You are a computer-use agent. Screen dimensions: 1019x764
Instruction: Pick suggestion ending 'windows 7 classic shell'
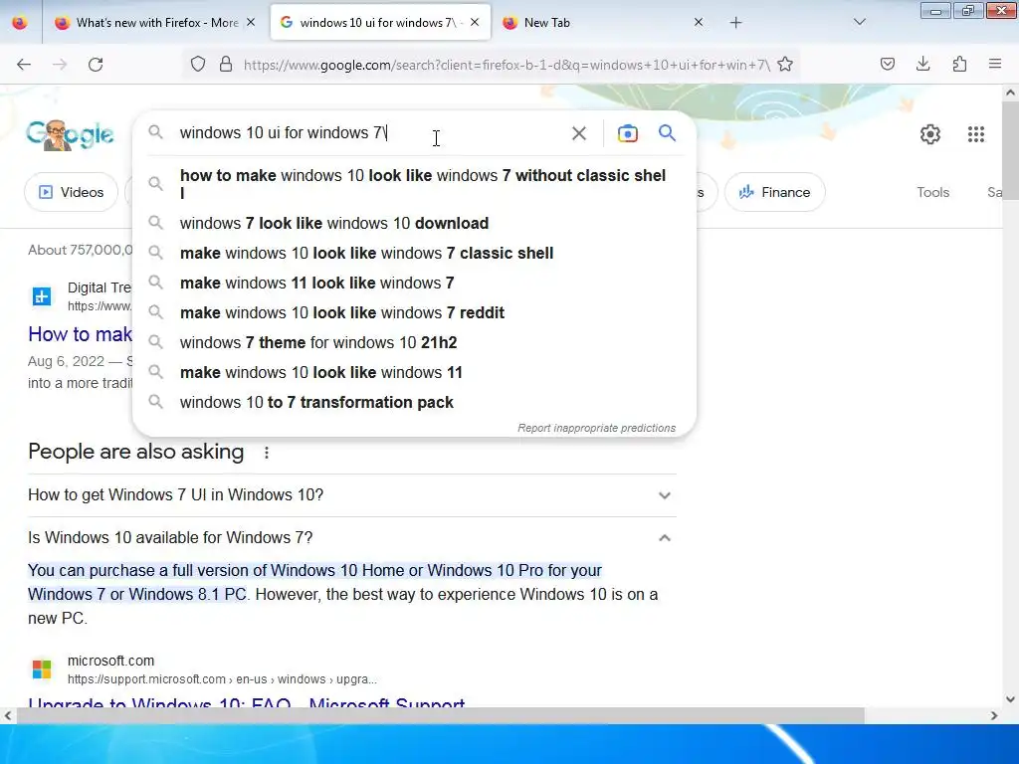[x=414, y=253]
